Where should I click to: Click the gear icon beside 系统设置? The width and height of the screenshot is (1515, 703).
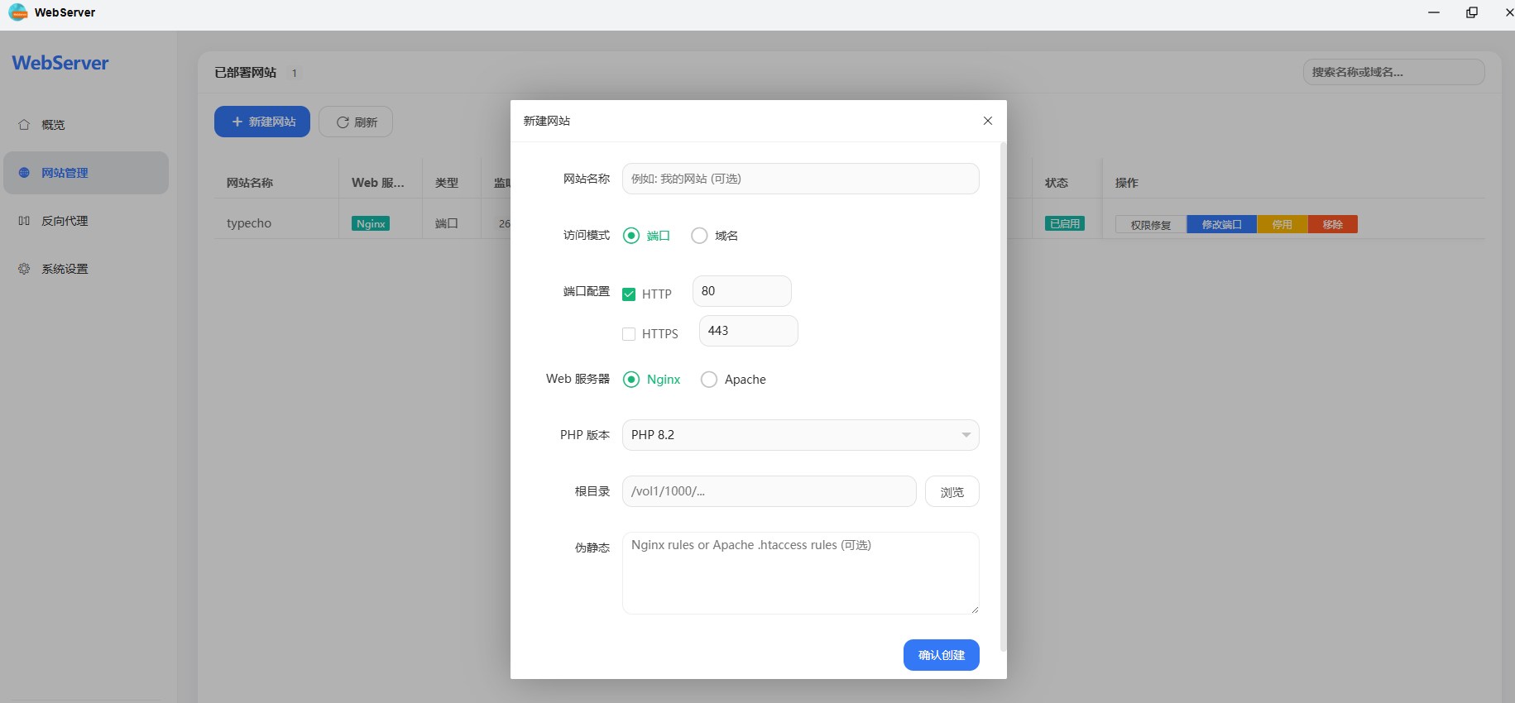coord(24,269)
